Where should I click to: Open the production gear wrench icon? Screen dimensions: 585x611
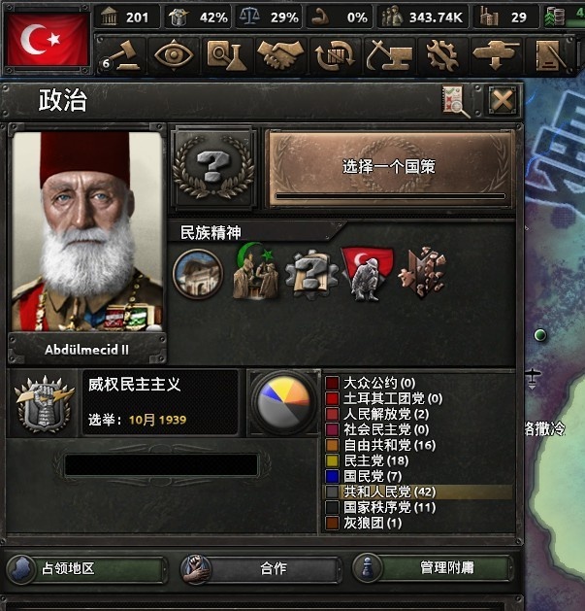pyautogui.click(x=441, y=55)
